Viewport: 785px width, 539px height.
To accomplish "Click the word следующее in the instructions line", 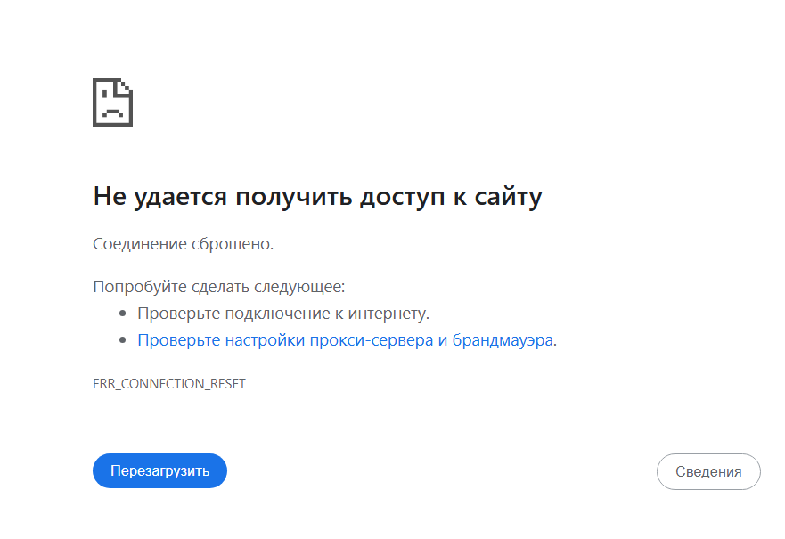I will point(298,287).
